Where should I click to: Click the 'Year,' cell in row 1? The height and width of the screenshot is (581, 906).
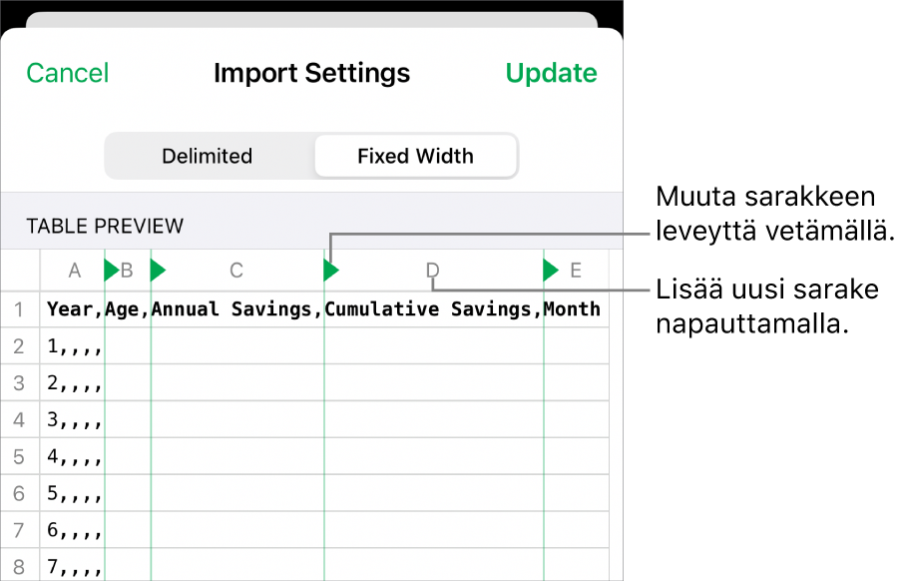point(74,309)
